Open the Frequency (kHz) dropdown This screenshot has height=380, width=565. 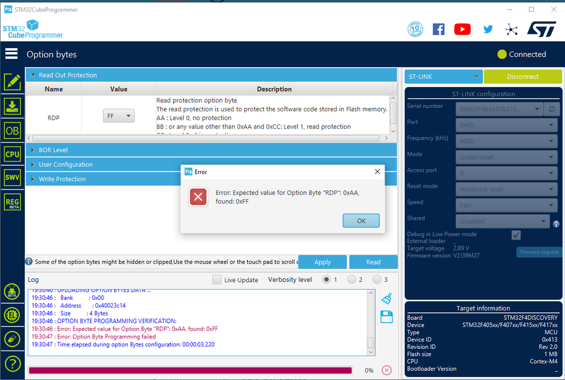(x=506, y=141)
